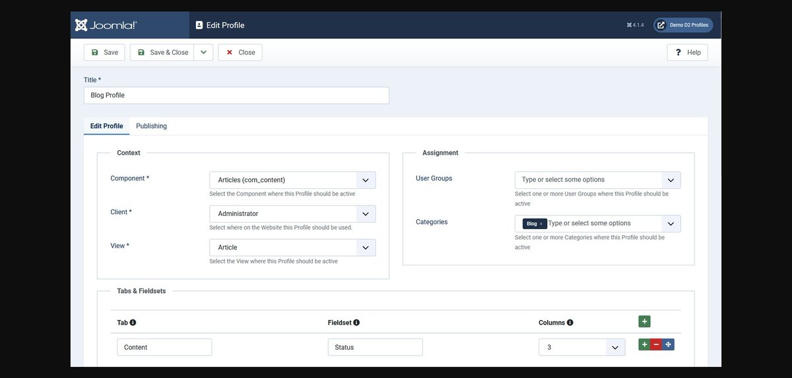Switch to the Edit Profile tab
792x378 pixels.
click(x=106, y=126)
